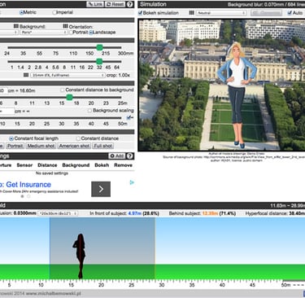The image size is (305, 298).
Task: Open the michalbemowski.pl footer link
Action: pos(54,293)
